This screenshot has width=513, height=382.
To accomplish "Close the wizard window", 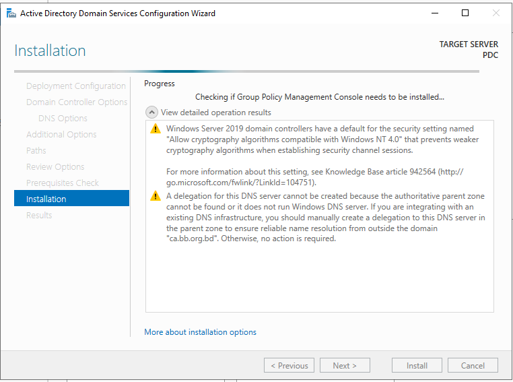I will pyautogui.click(x=496, y=13).
